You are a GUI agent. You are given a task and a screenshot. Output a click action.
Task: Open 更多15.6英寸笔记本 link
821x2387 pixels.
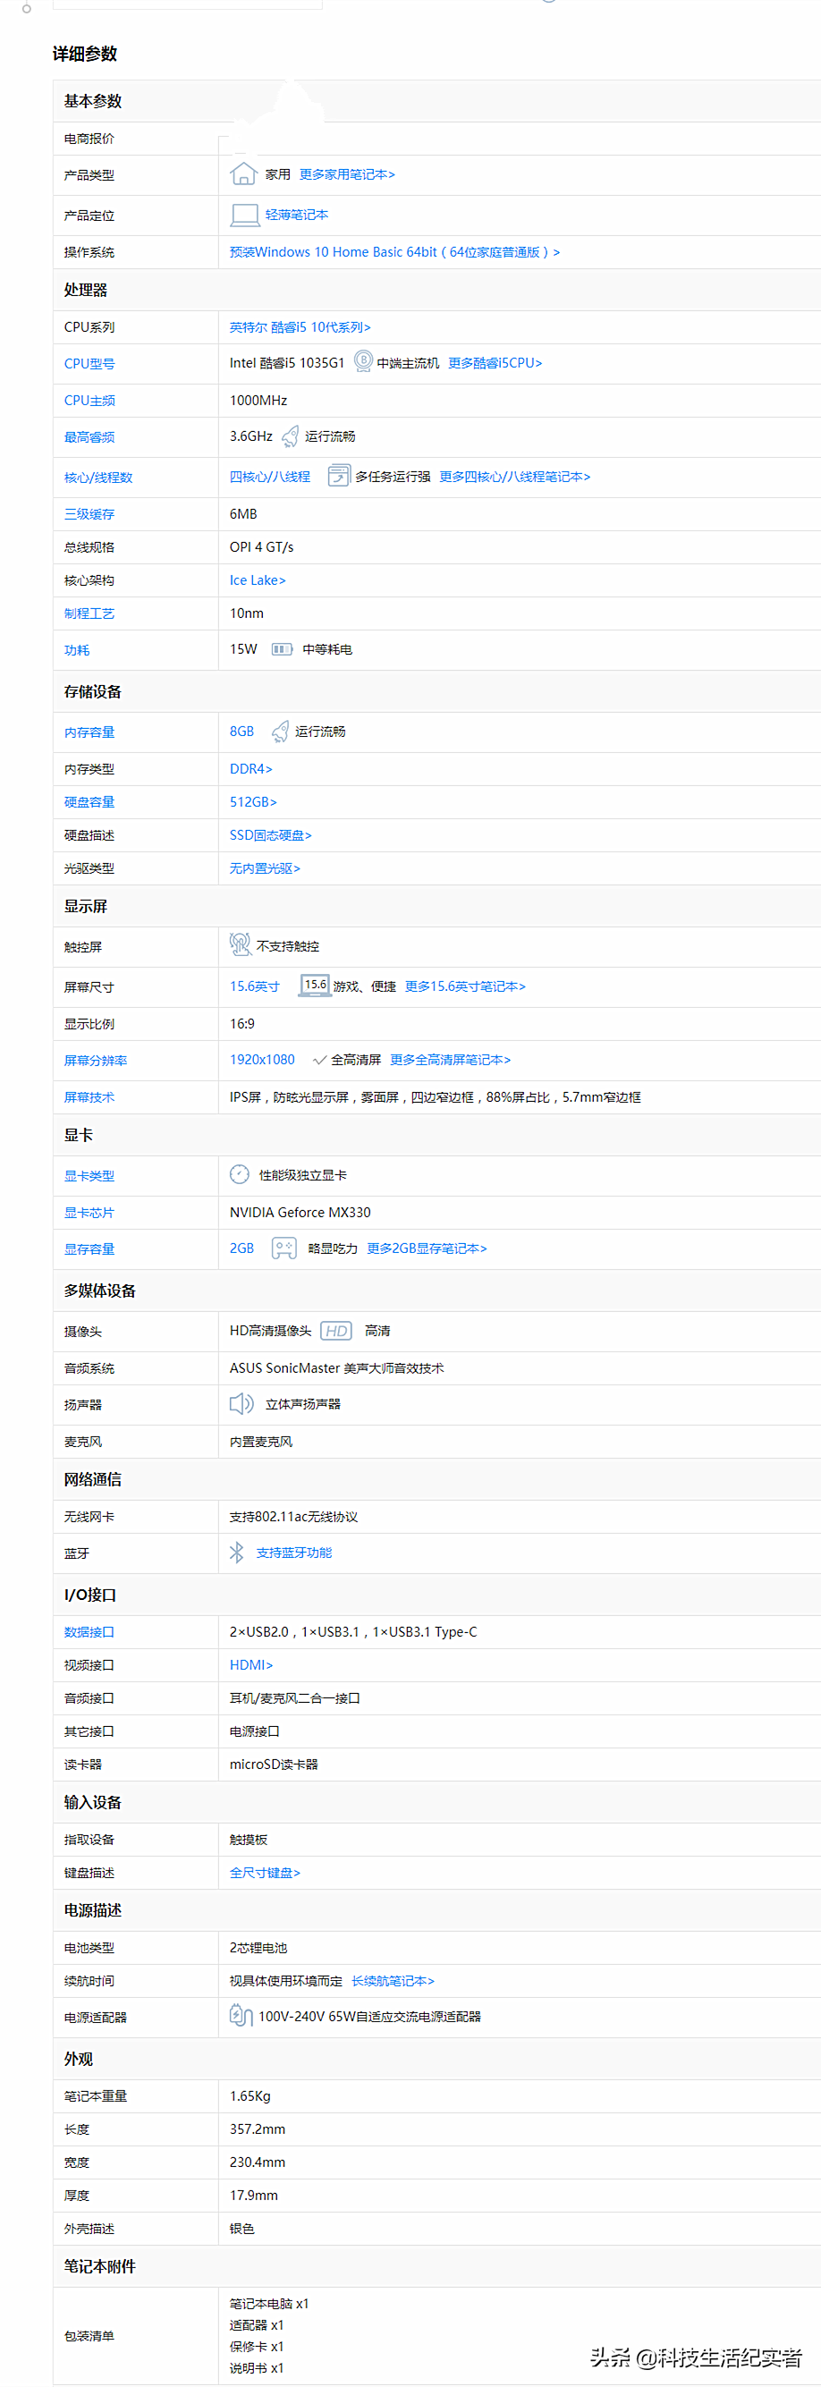[465, 986]
